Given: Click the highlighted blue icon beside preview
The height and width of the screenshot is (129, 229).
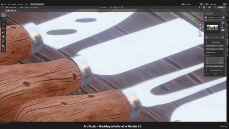Looking at the screenshot, I should (223, 30).
